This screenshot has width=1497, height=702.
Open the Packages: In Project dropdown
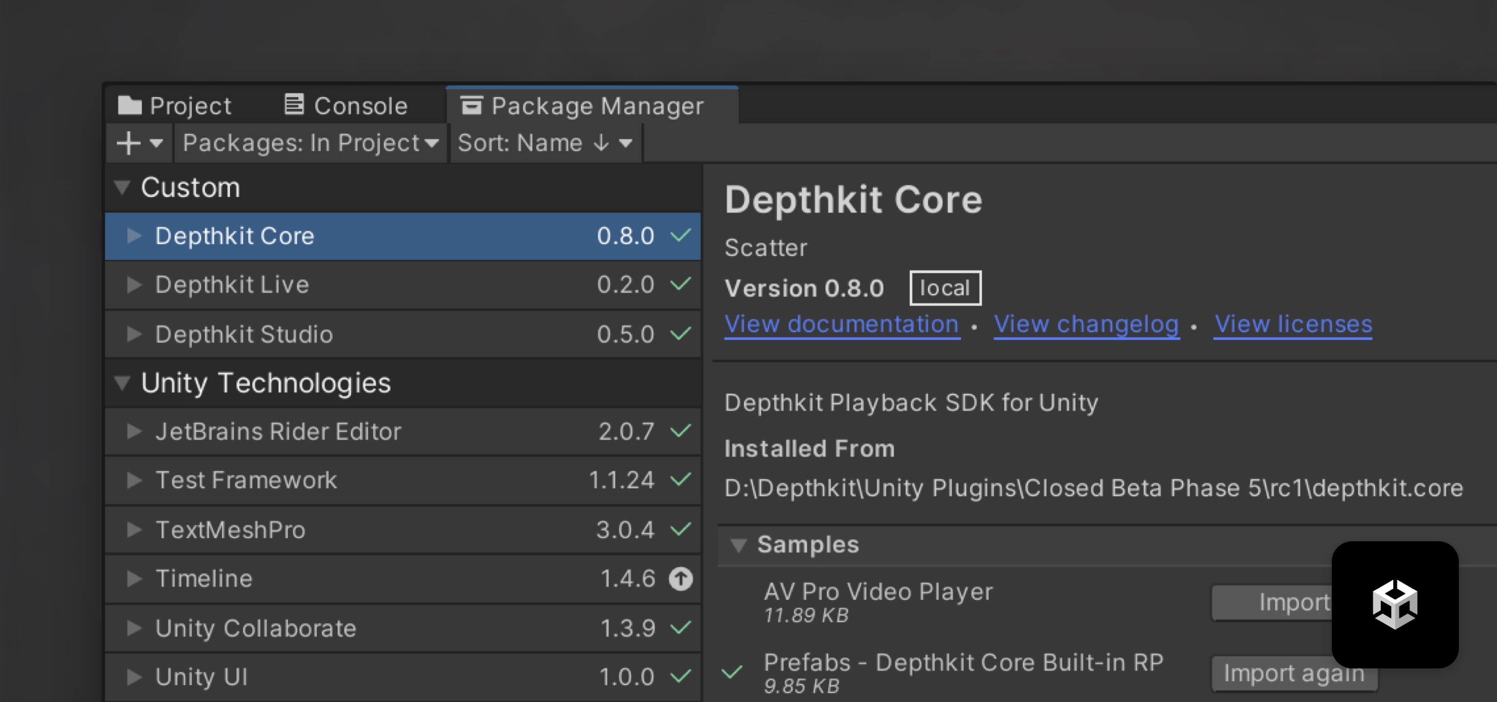pyautogui.click(x=310, y=143)
